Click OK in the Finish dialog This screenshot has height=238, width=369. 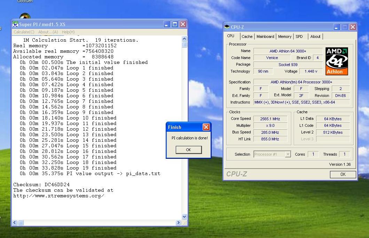click(188, 150)
